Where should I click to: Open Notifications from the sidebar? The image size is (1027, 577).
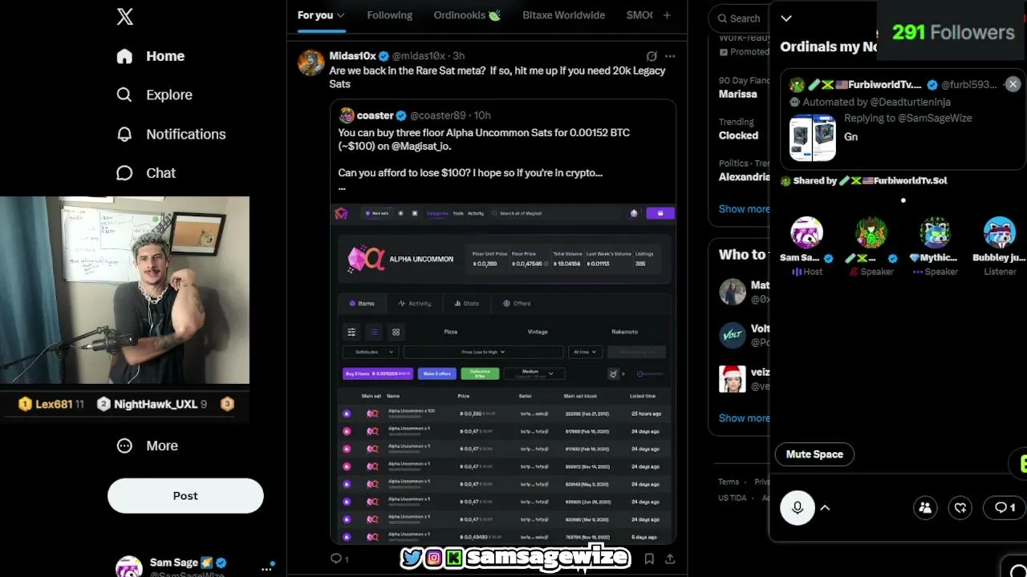click(x=170, y=134)
